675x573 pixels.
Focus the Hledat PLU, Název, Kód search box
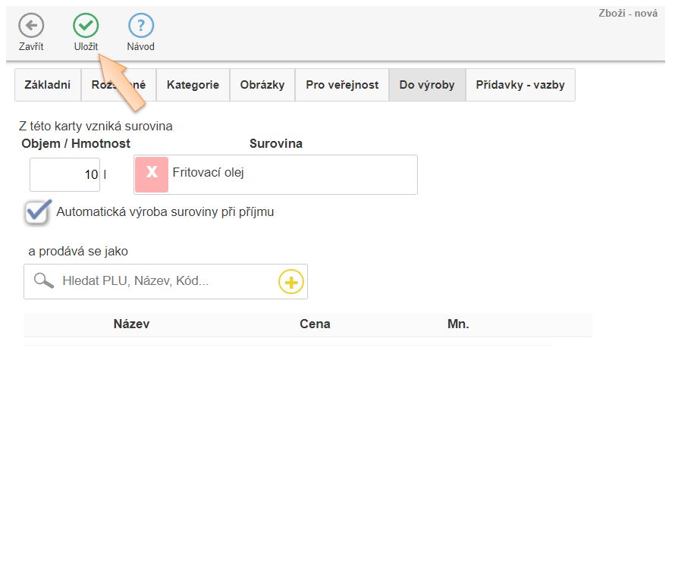167,281
